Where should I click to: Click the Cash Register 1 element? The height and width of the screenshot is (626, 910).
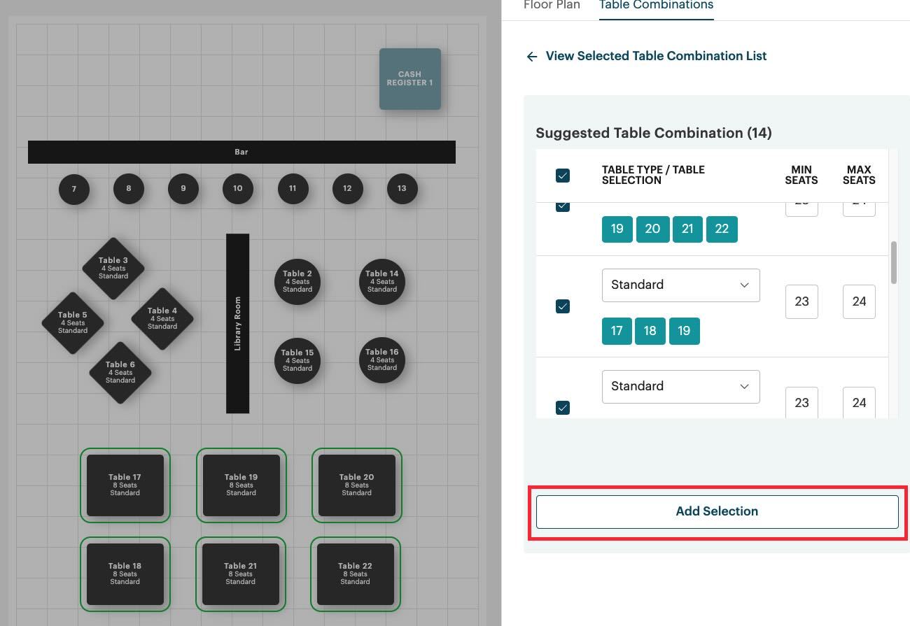coord(409,78)
